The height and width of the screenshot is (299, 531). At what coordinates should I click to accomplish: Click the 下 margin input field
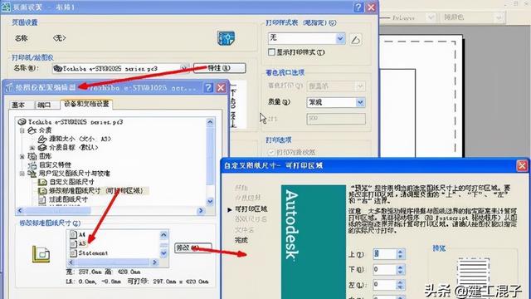[384, 269]
